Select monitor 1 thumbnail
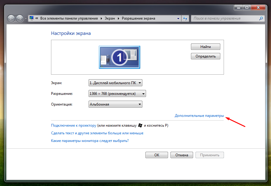271x186 pixels. click(x=119, y=57)
